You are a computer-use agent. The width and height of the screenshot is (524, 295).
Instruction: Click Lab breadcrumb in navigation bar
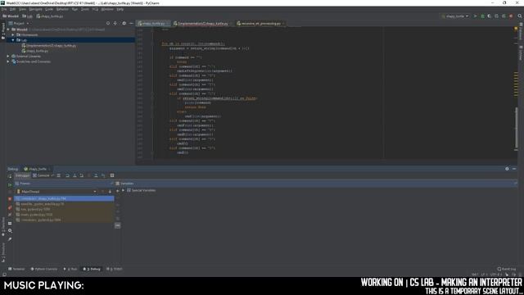[27, 16]
